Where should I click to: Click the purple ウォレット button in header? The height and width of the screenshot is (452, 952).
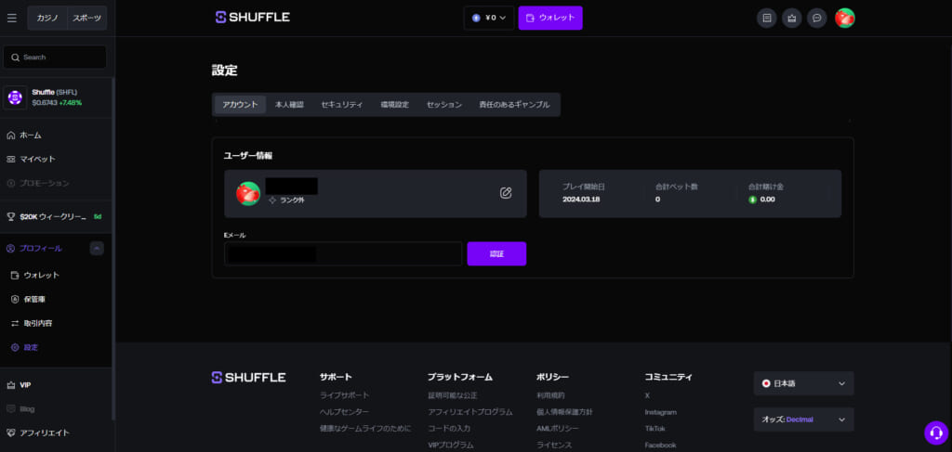coord(550,19)
